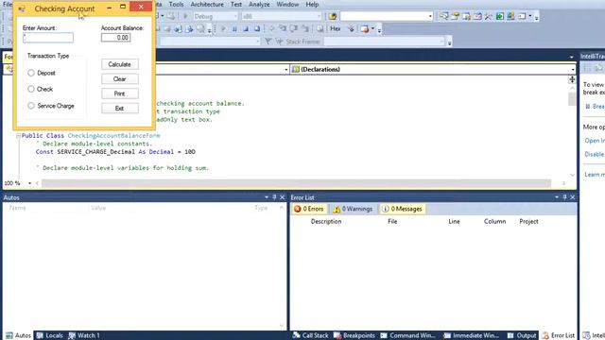Viewport: 605px width, 340px height.
Task: Open the Architecture menu
Action: point(207,4)
